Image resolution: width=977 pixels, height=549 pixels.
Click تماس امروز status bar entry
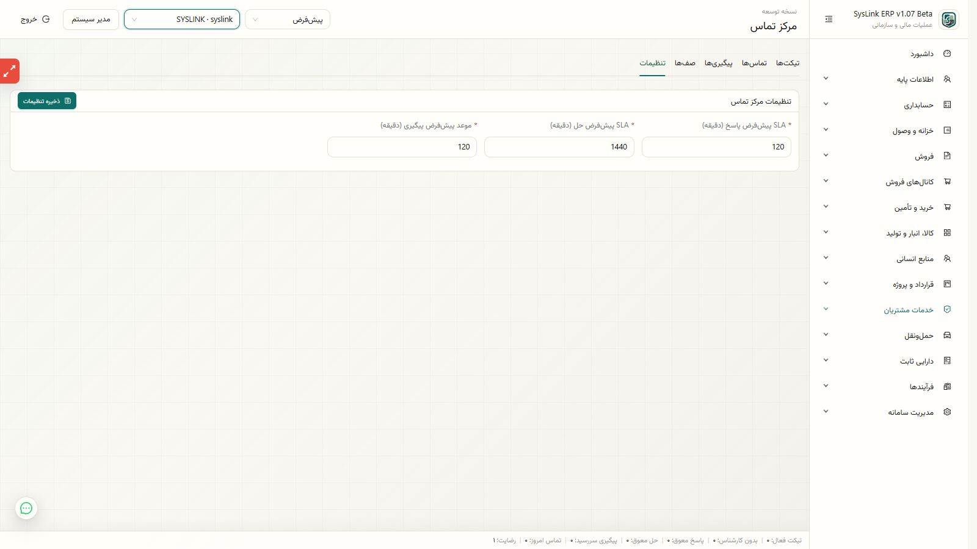pyautogui.click(x=543, y=540)
